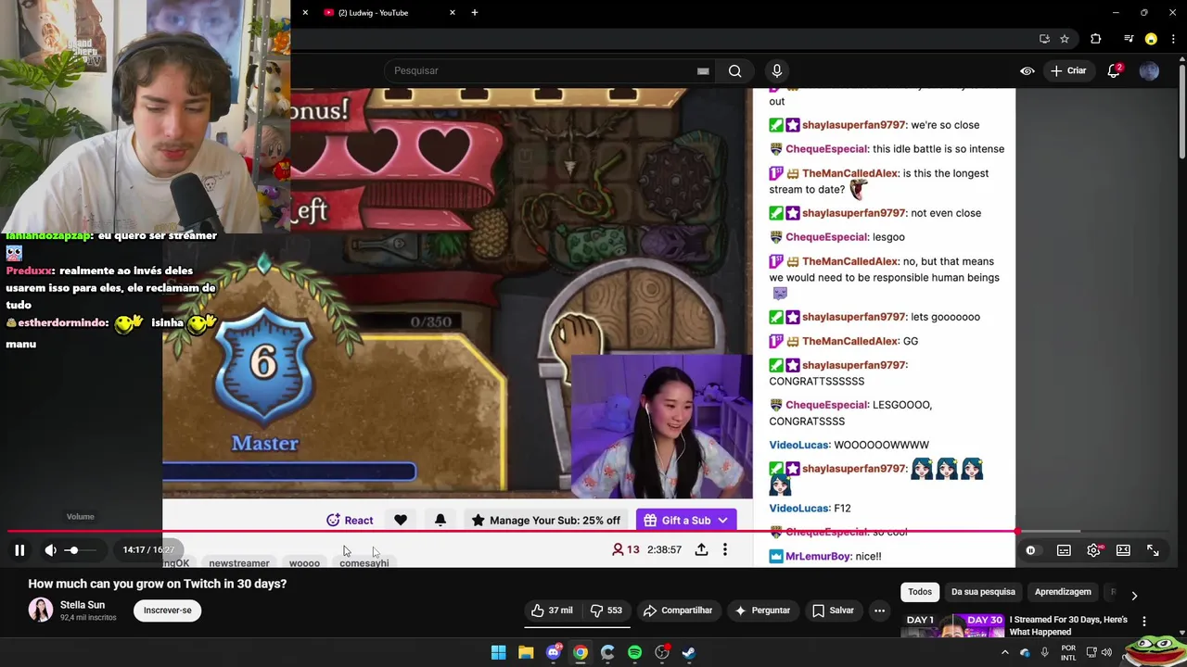Open I Streamed For 30 Days video
This screenshot has height=667, width=1187.
(x=1068, y=625)
